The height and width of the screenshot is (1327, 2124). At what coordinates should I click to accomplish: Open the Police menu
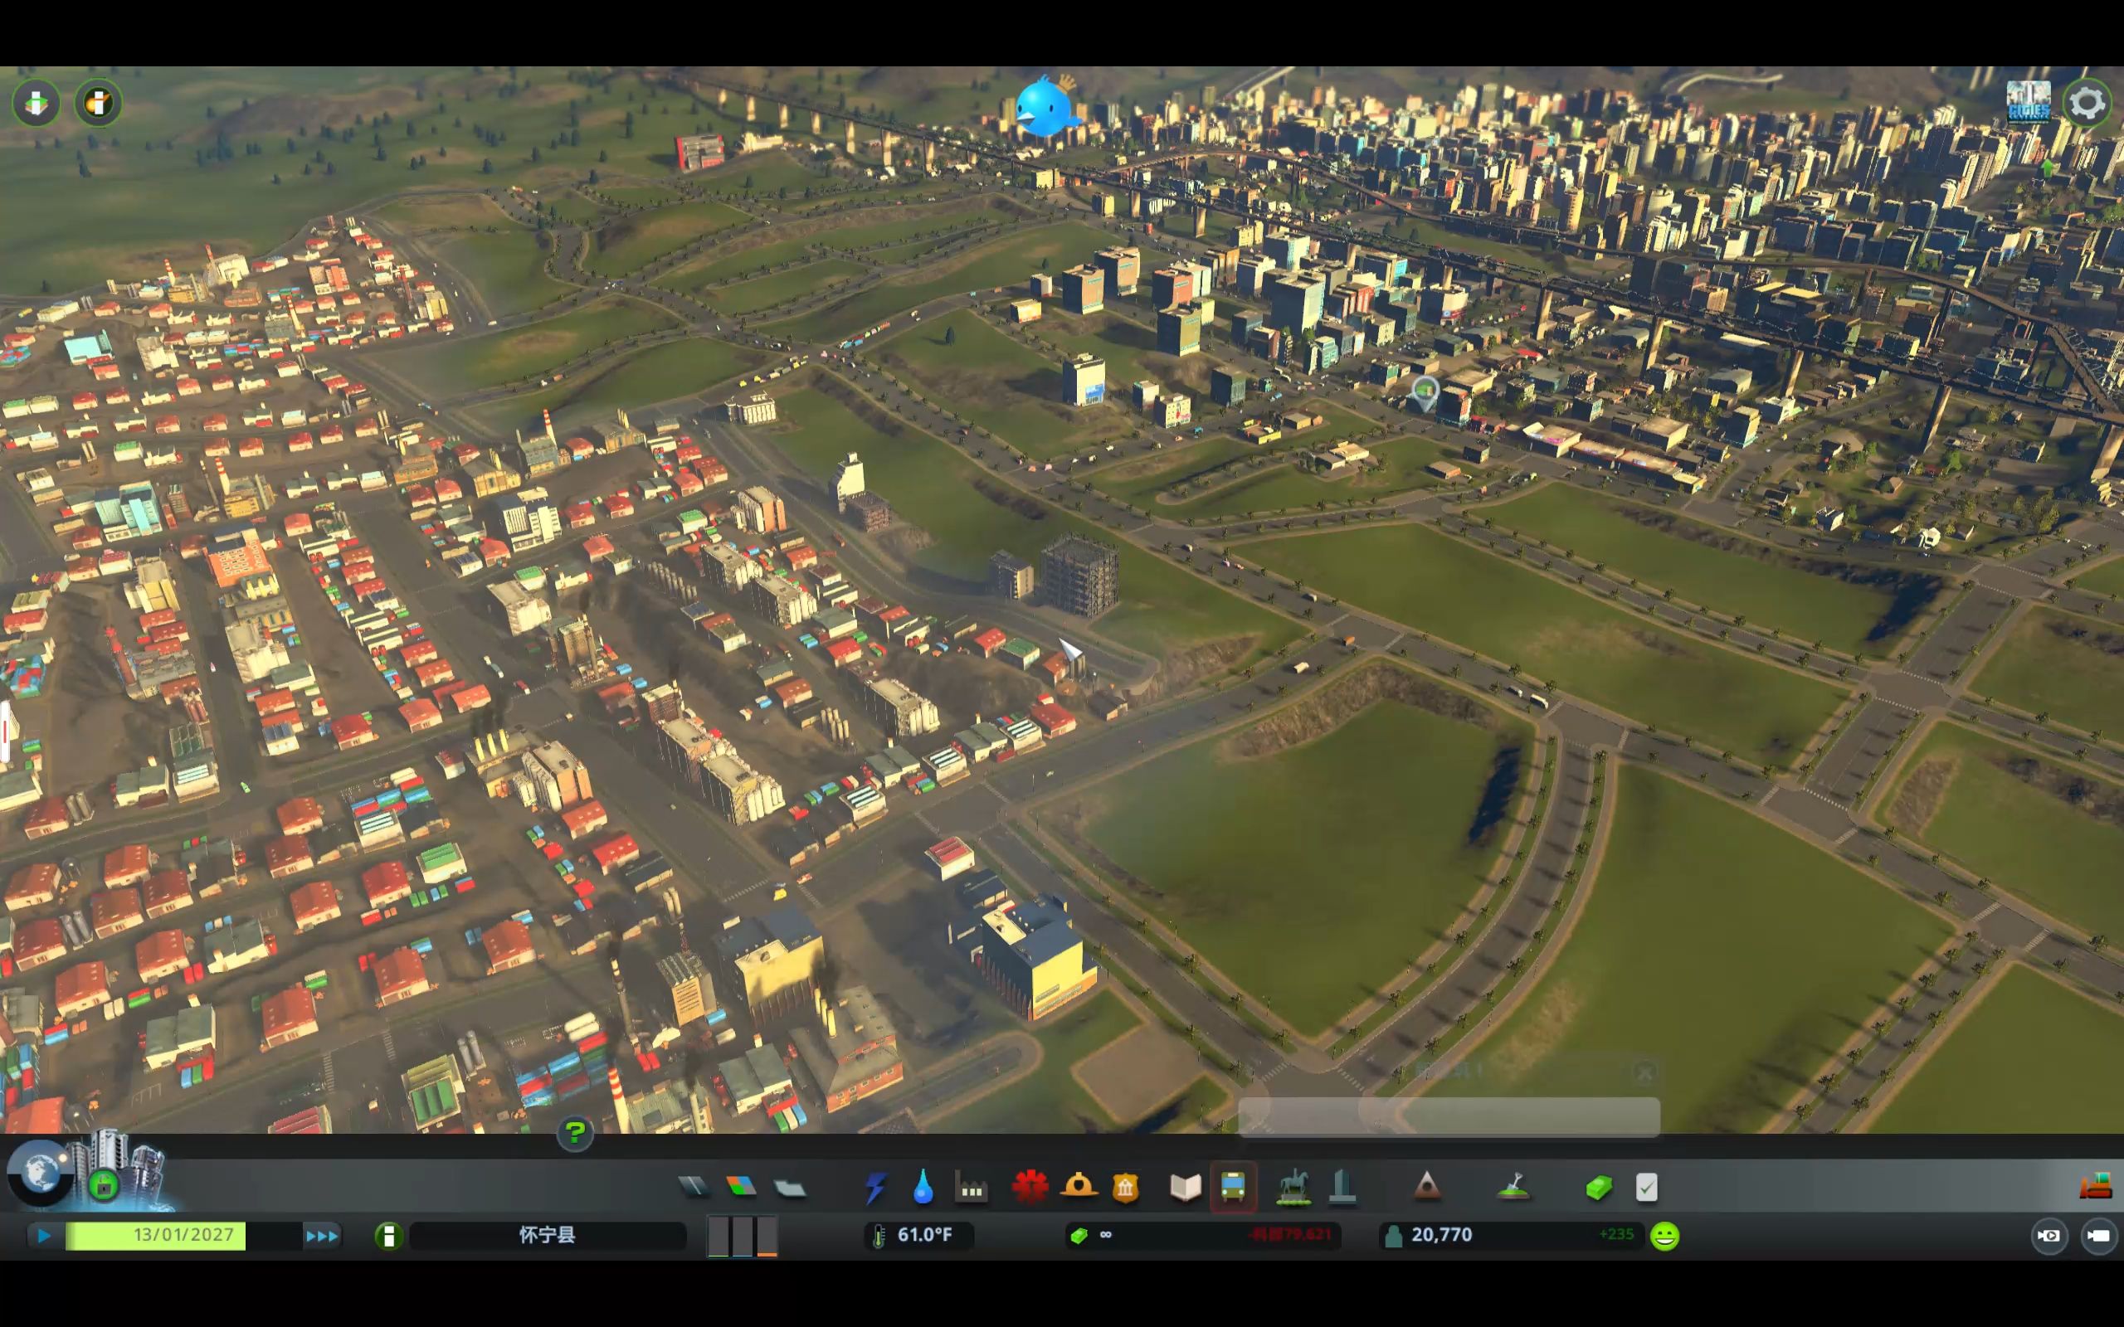(1125, 1188)
